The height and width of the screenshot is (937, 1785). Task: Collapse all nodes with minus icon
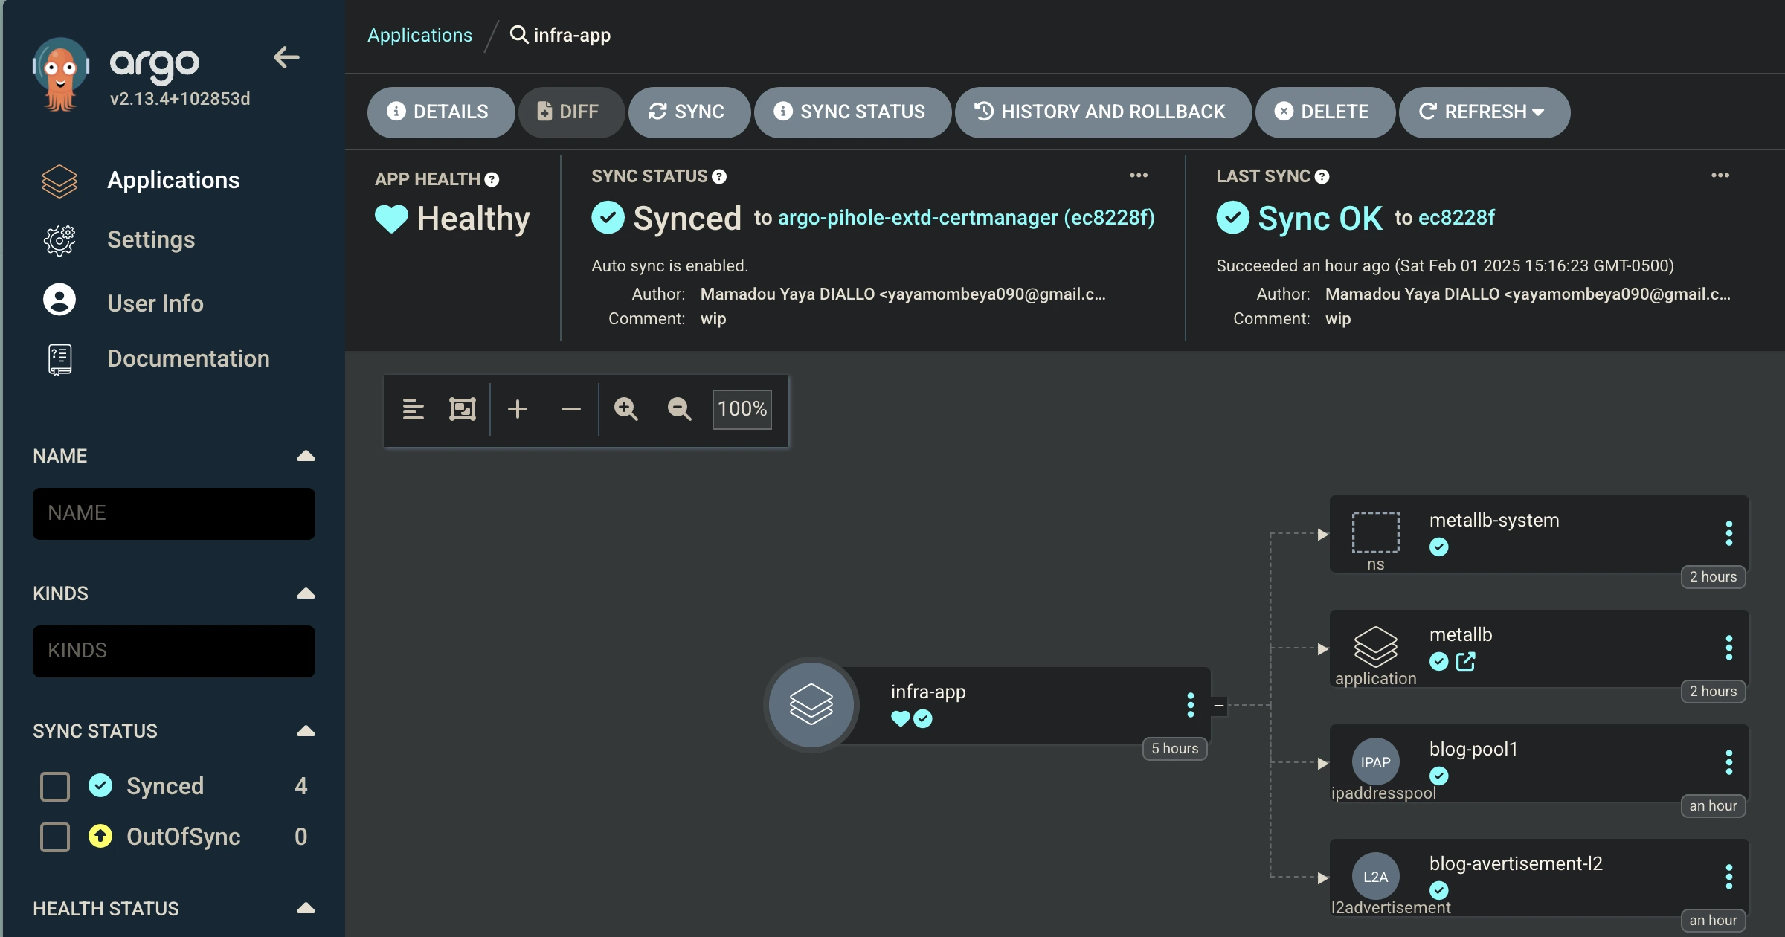pos(570,409)
